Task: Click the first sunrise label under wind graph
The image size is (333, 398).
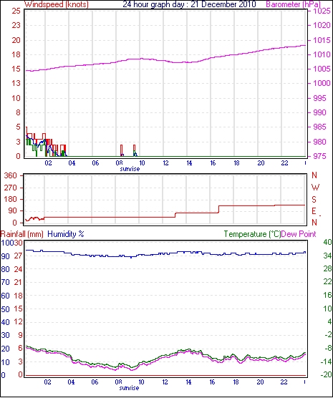Action: [x=130, y=169]
